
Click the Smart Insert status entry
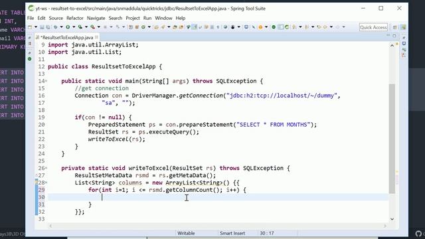click(x=232, y=233)
